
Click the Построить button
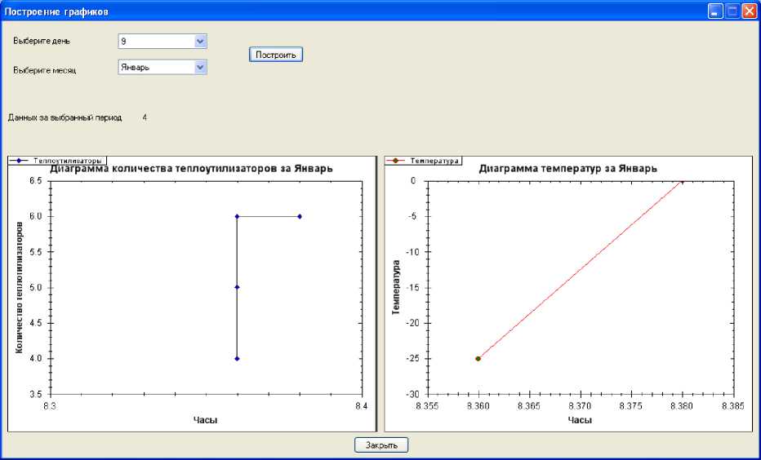pos(276,55)
